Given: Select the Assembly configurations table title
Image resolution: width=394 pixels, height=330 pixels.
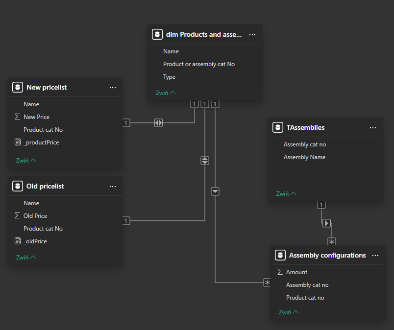Looking at the screenshot, I should (327, 256).
